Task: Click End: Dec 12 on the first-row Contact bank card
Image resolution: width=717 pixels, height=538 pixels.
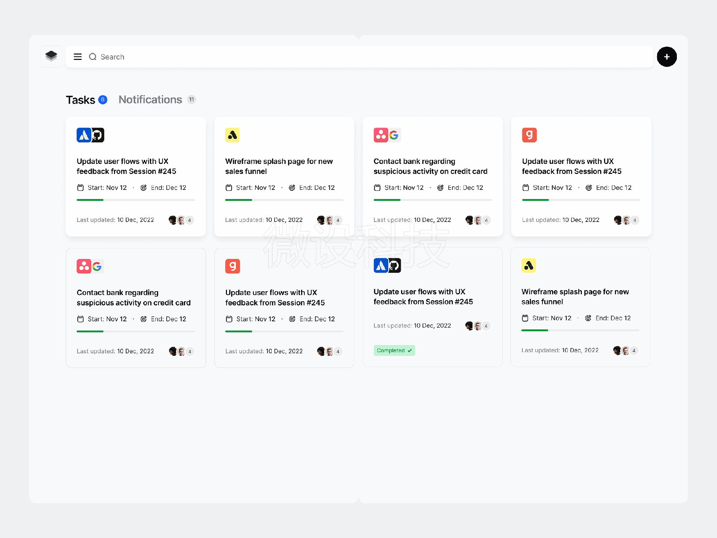Action: (x=465, y=188)
